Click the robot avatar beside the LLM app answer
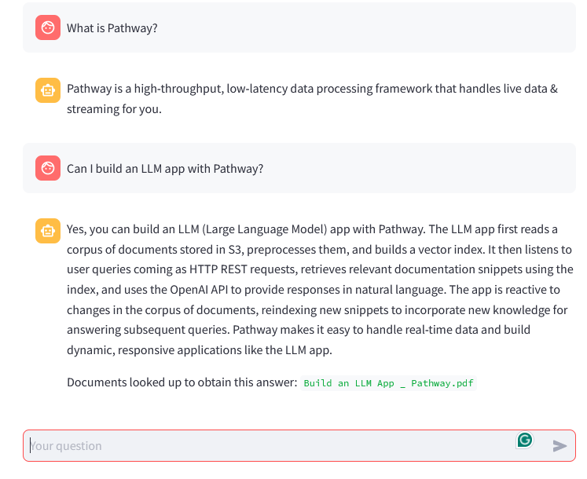587x479 pixels. coord(48,231)
